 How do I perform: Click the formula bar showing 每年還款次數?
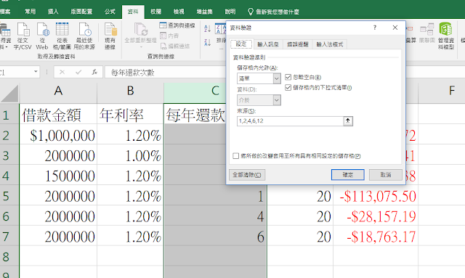coord(165,72)
